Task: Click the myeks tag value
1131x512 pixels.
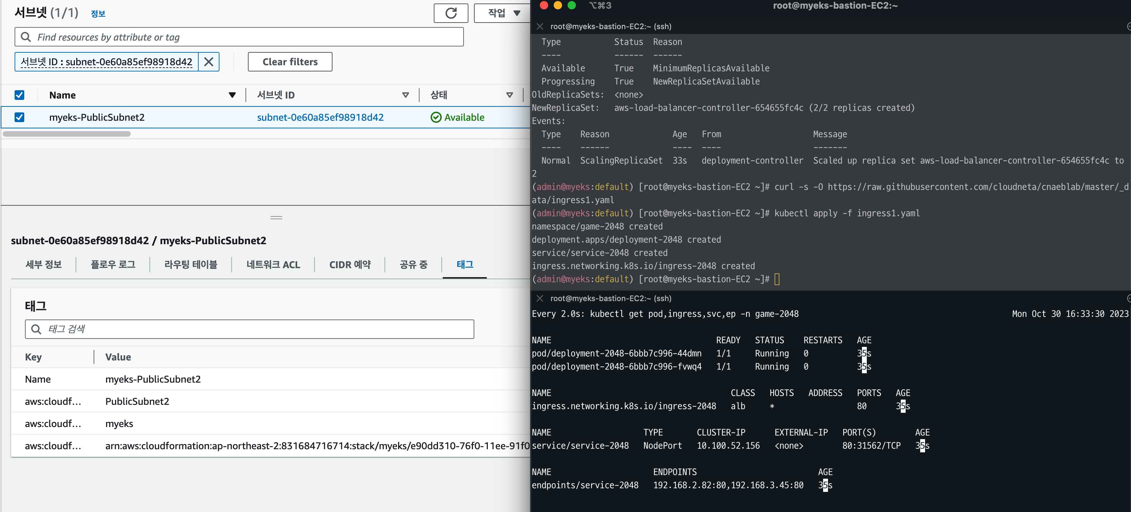Action: pyautogui.click(x=119, y=424)
